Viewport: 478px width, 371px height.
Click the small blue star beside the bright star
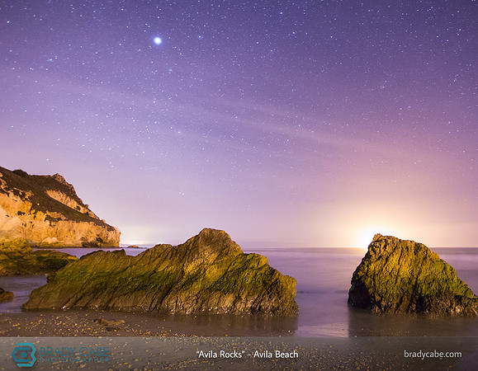[200, 37]
